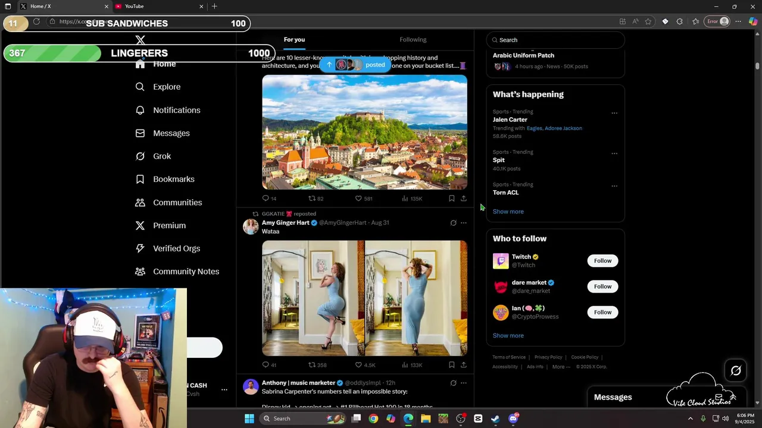Open more menu on Anthony's post

click(464, 383)
